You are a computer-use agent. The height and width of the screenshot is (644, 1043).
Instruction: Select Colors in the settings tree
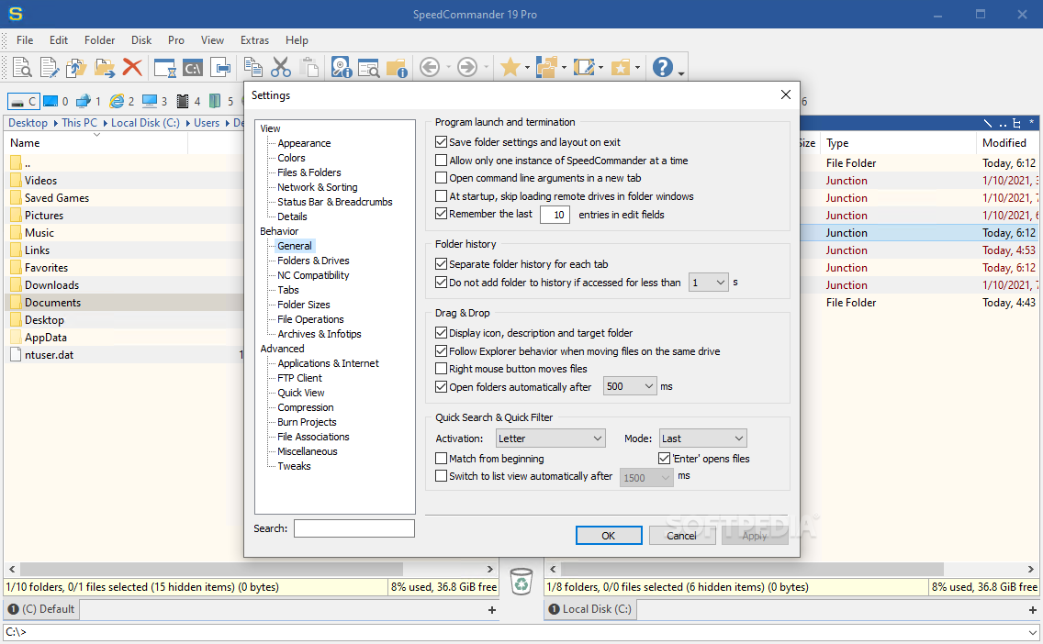point(291,158)
